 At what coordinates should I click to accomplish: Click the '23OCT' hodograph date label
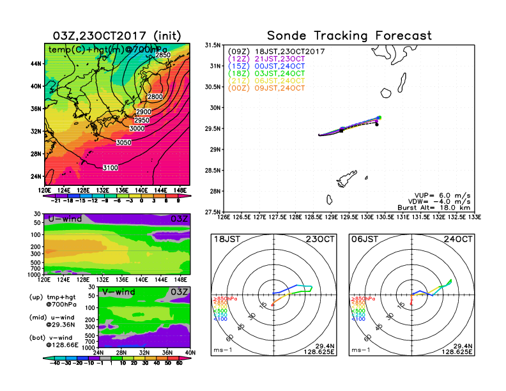tap(320, 240)
